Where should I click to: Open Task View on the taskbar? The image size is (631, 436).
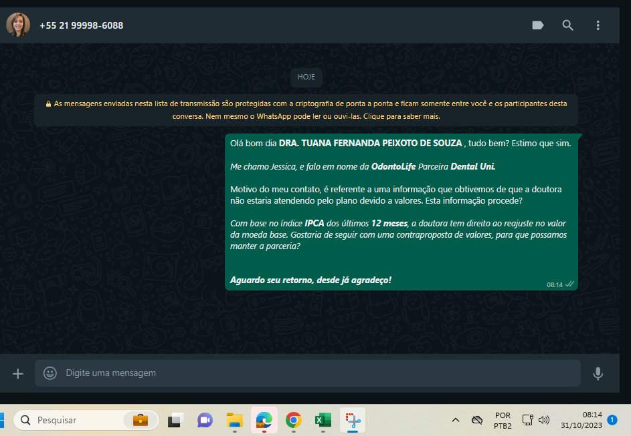(x=175, y=421)
